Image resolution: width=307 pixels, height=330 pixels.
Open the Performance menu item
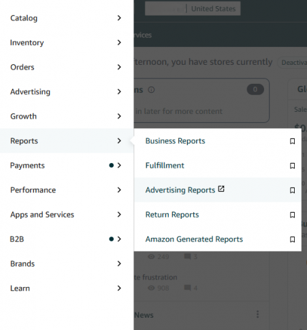[x=67, y=190]
